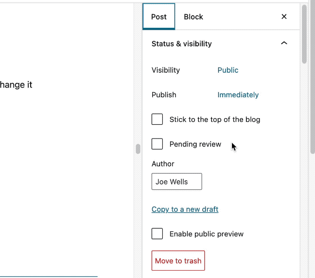This screenshot has width=315, height=278.
Task: Click the settings sidebar scrollbar thumb
Action: (x=304, y=35)
